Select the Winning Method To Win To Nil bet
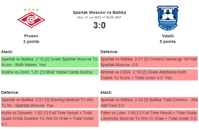This screenshot has height=130, width=199. pos(50,103)
